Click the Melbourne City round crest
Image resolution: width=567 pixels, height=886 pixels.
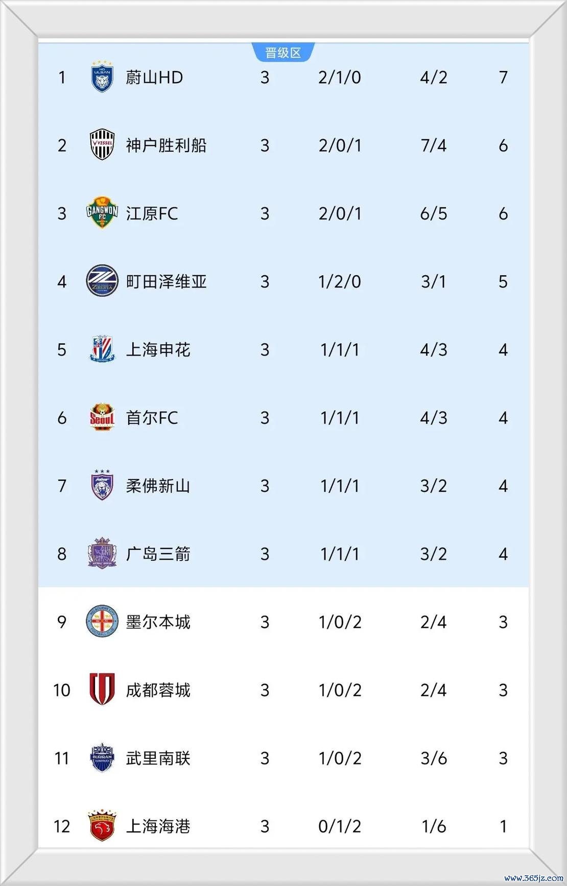(102, 621)
